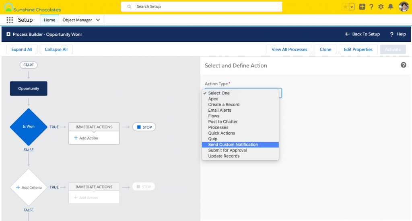Image resolution: width=412 pixels, height=221 pixels.
Task: Click the FALSE label below Is Won
Action: 29,150
